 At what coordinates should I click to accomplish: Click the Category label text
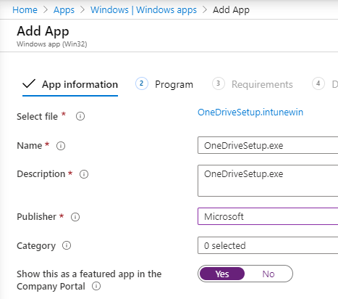coord(36,246)
